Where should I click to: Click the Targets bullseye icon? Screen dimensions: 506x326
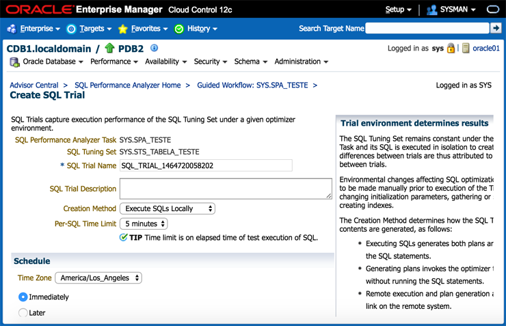tap(71, 29)
